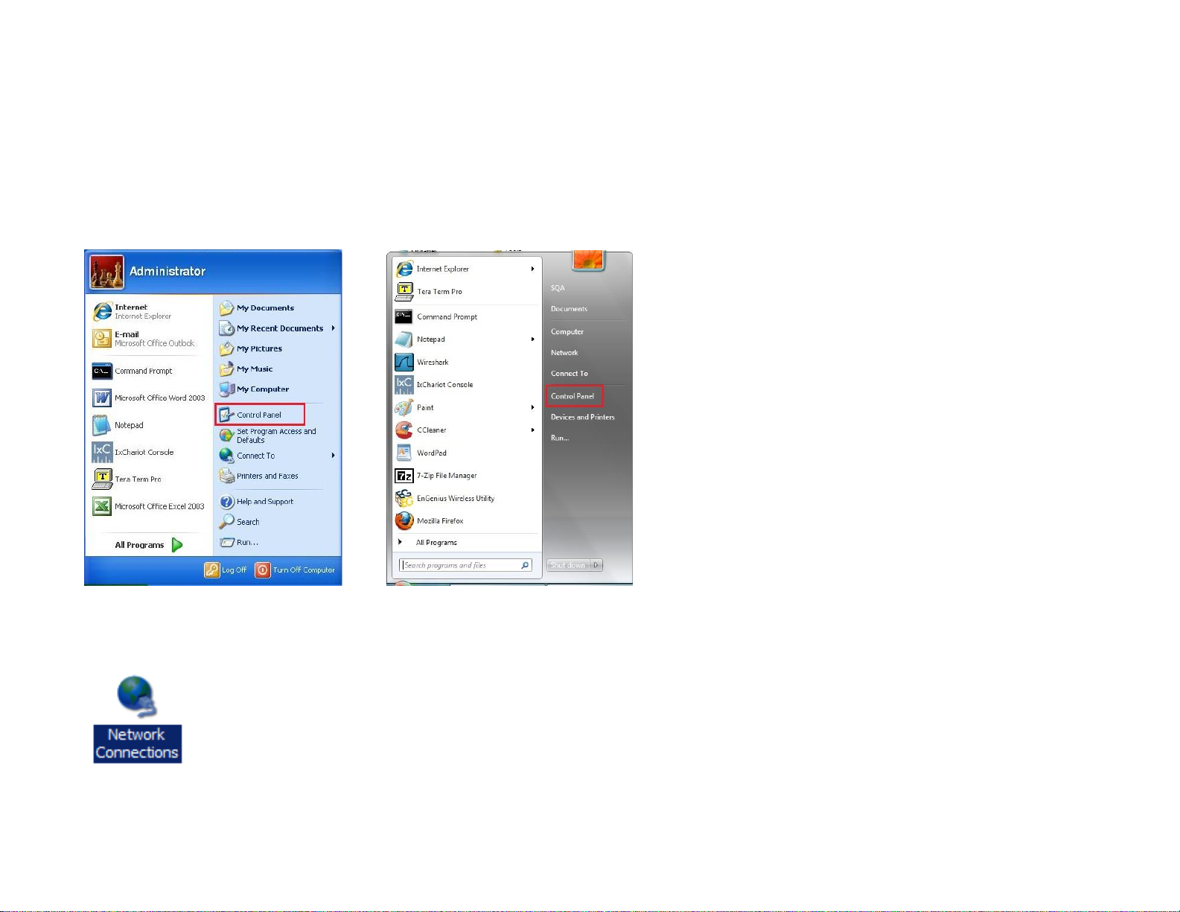1180x912 pixels.
Task: Expand Notepad jump list in Windows 7 menu
Action: (x=533, y=339)
